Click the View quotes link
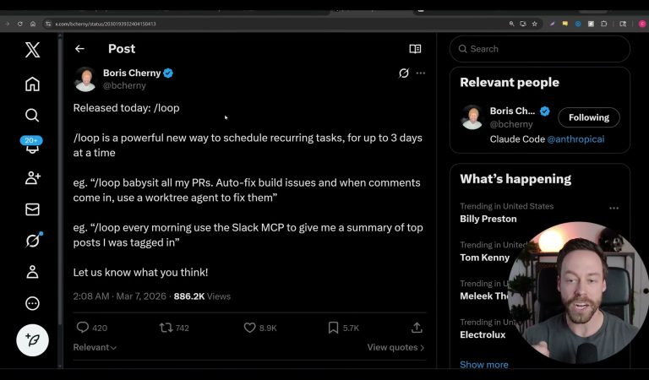 tap(395, 347)
